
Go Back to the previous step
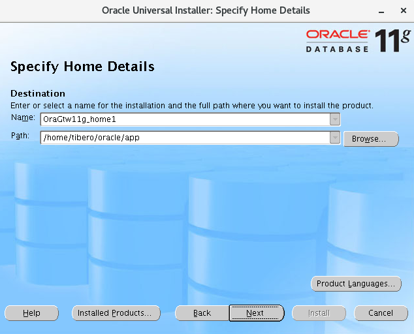pos(202,313)
